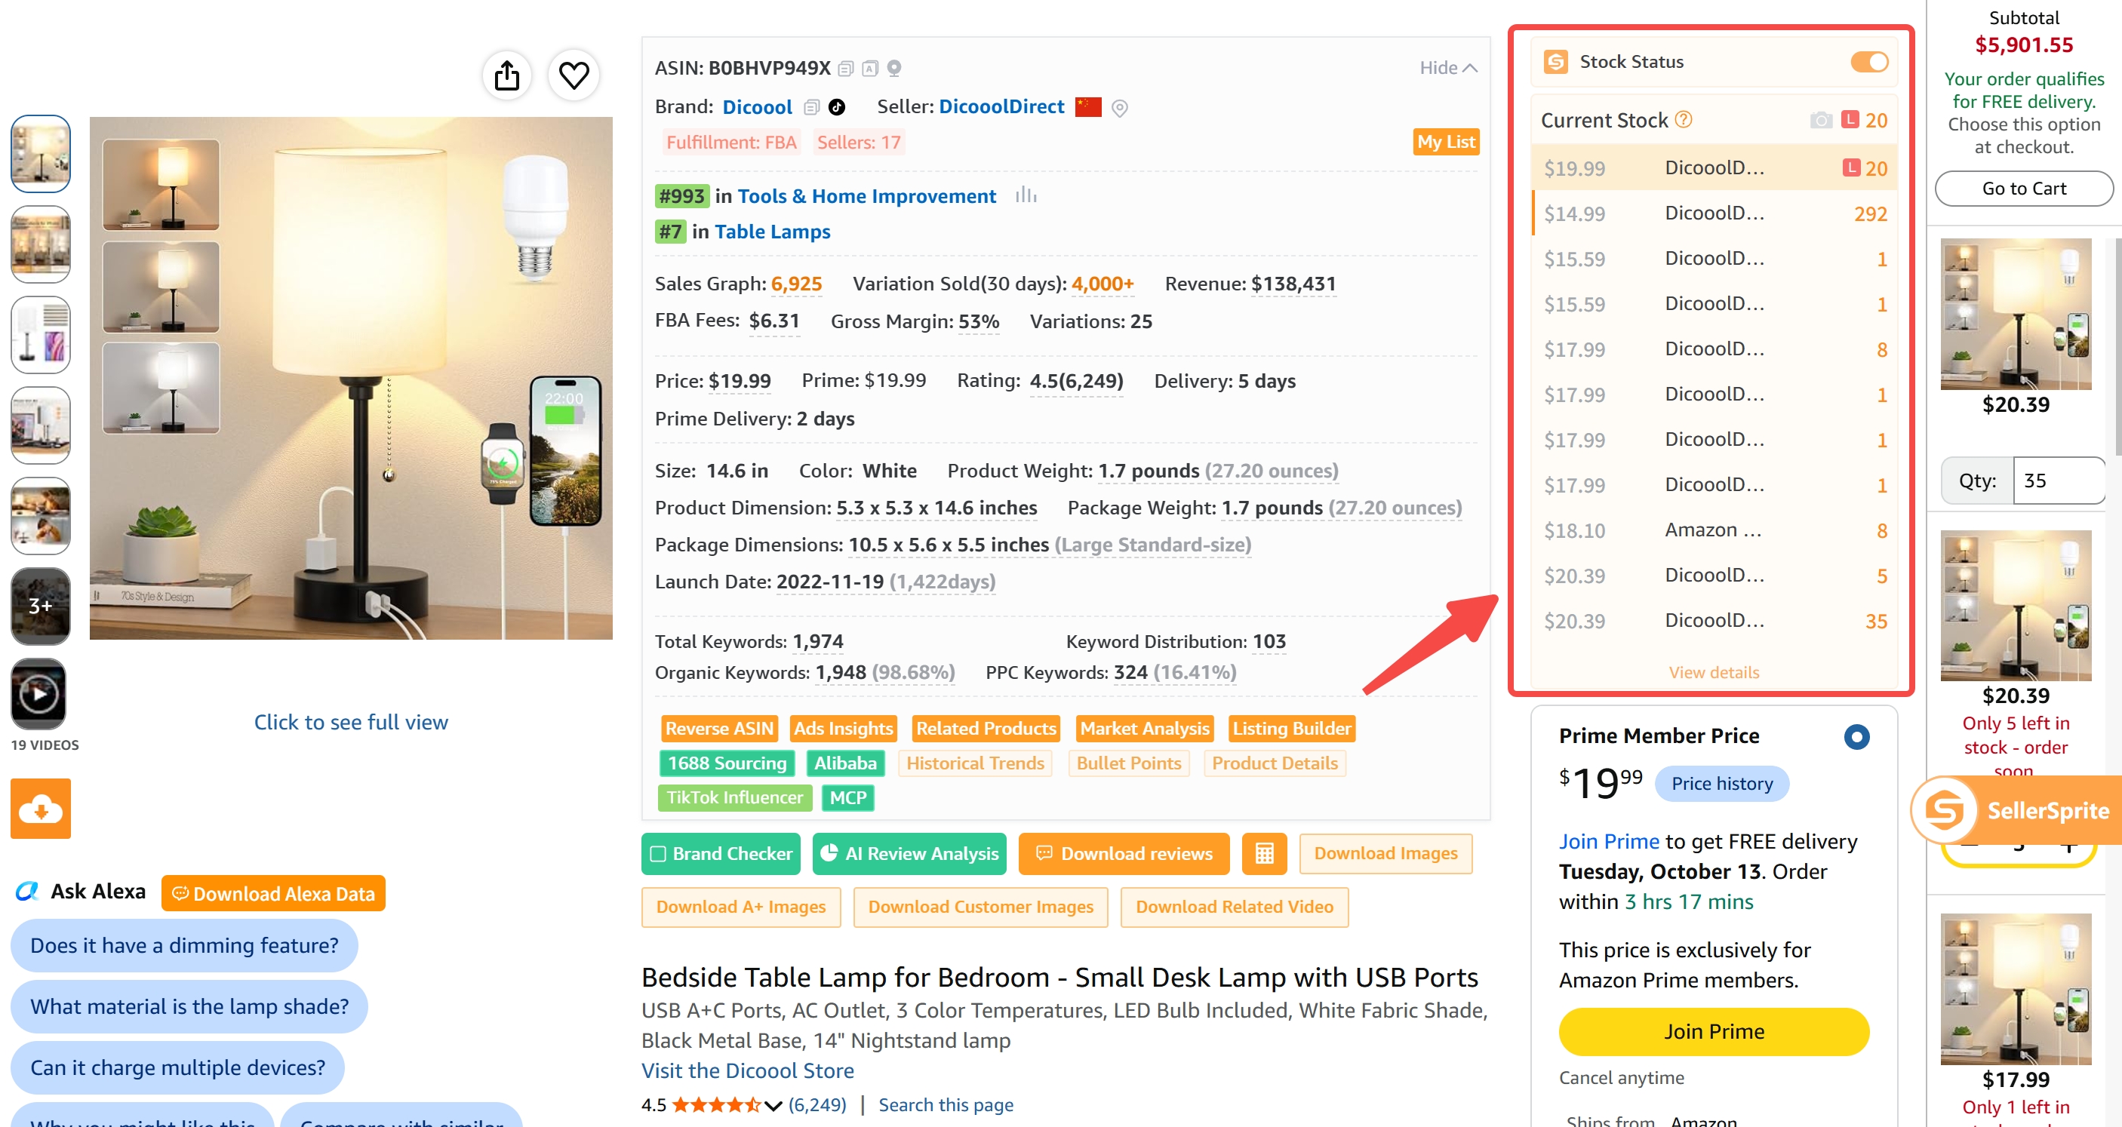2122x1127 pixels.
Task: Click the seller location pin icon
Action: coord(1118,108)
